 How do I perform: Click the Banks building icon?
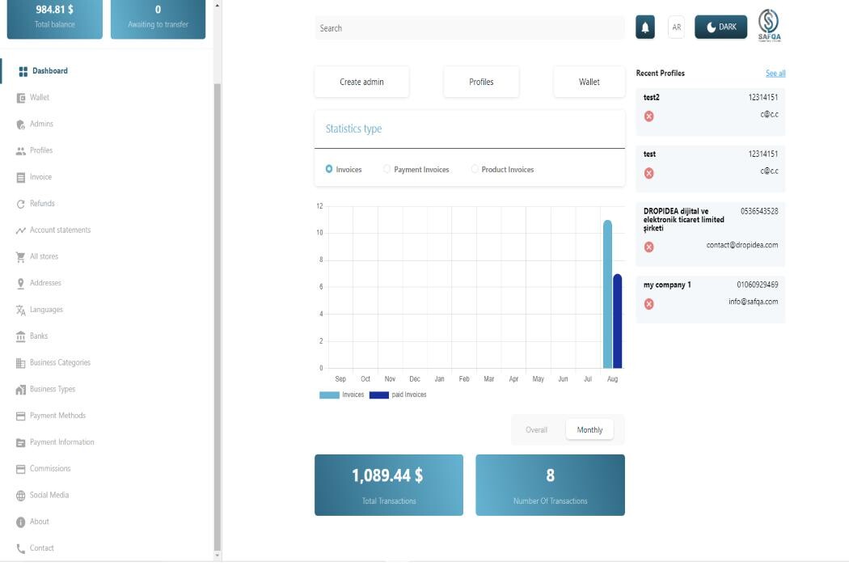pyautogui.click(x=21, y=336)
